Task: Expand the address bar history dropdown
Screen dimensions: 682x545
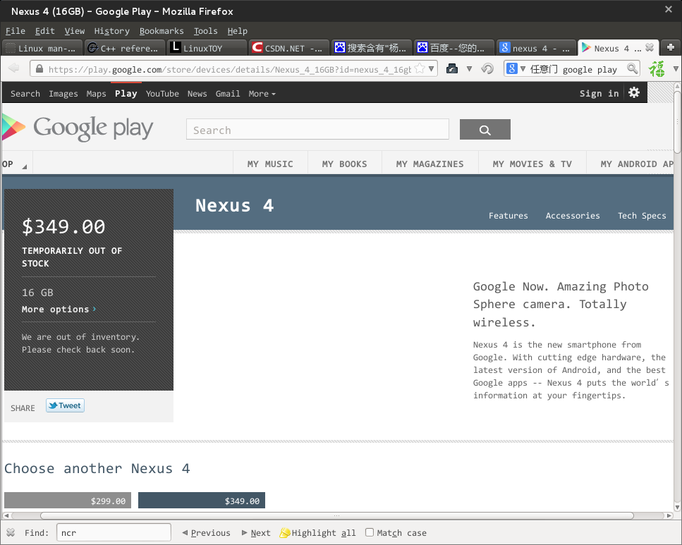Action: 431,68
